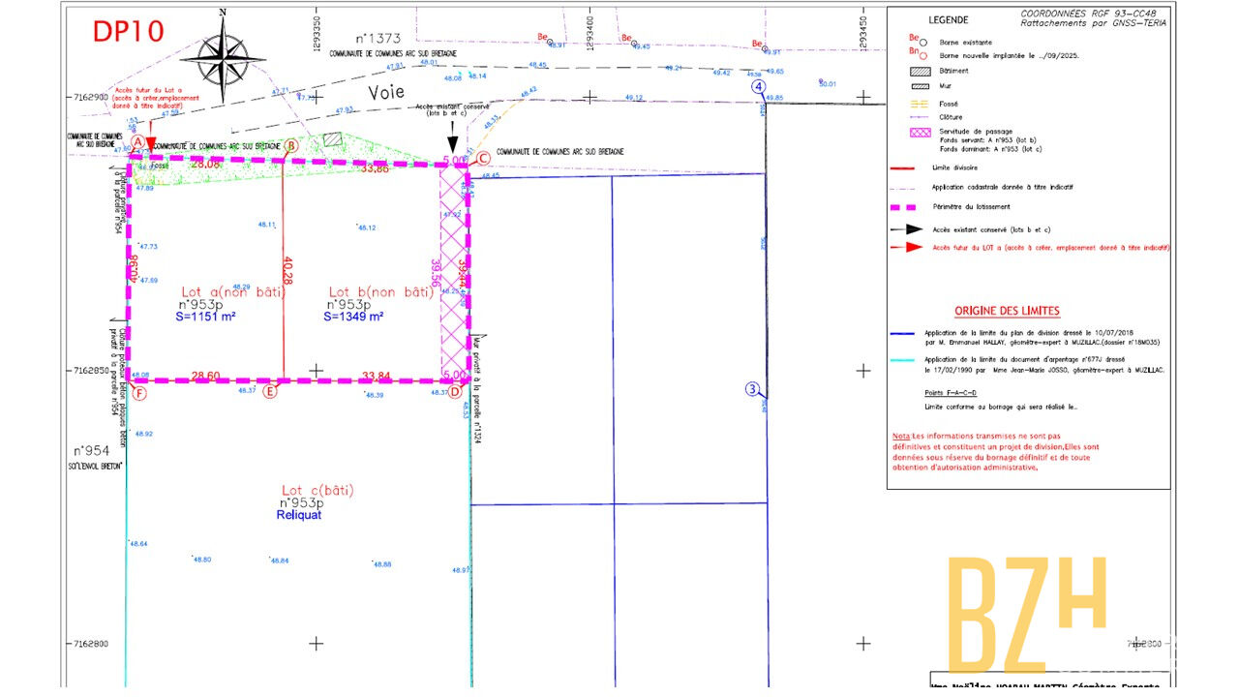
Task: Click the elevation value '48.80' in Lot c
Action: click(201, 560)
